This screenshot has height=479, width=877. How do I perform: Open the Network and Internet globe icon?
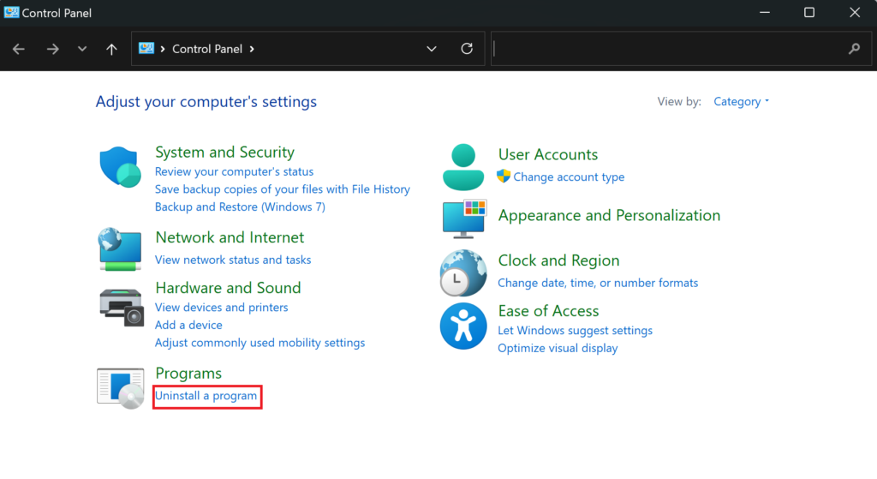click(121, 249)
